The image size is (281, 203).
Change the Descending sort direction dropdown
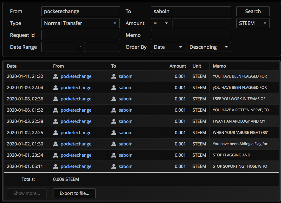point(208,47)
